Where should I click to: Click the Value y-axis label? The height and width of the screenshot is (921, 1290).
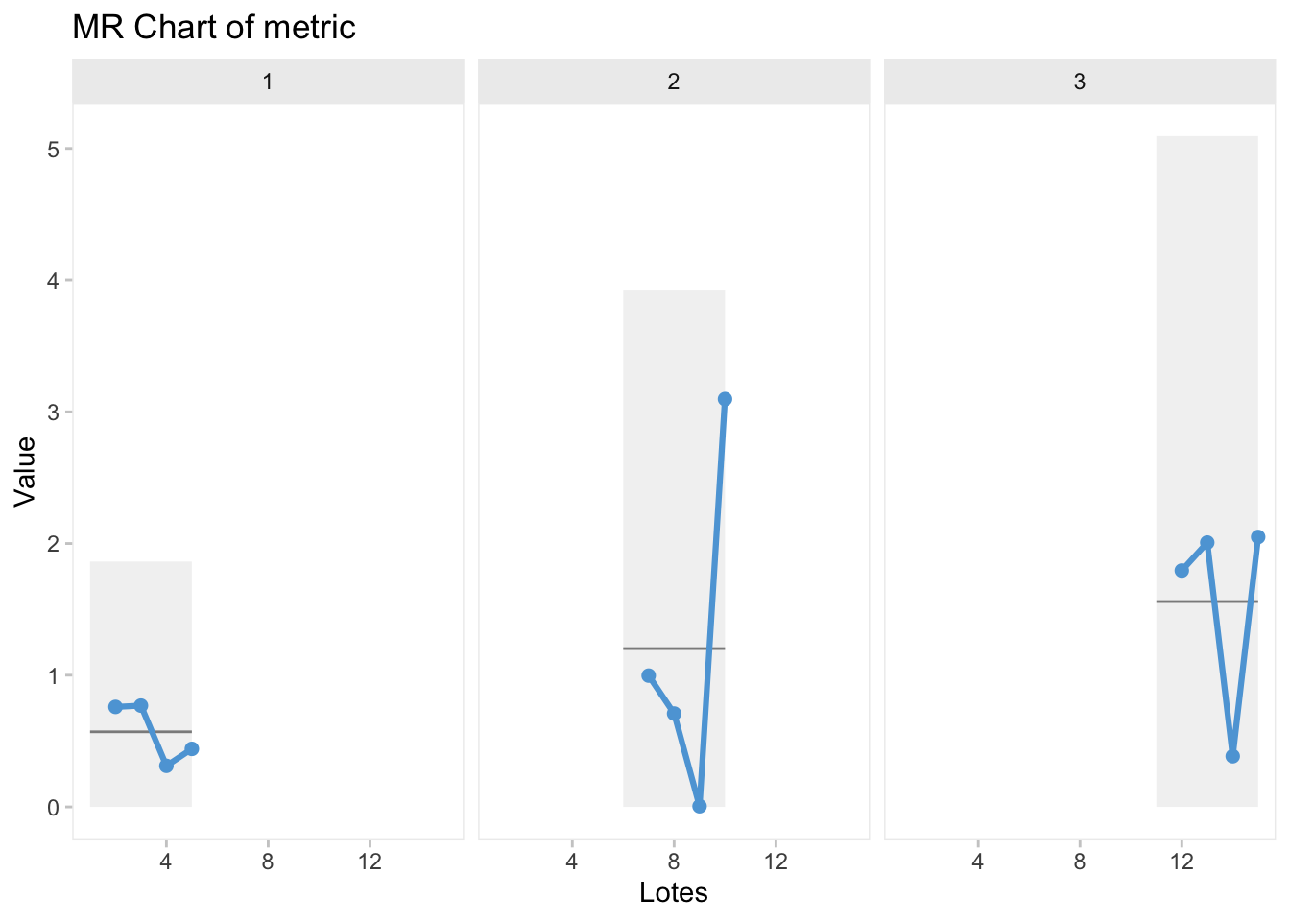(25, 470)
